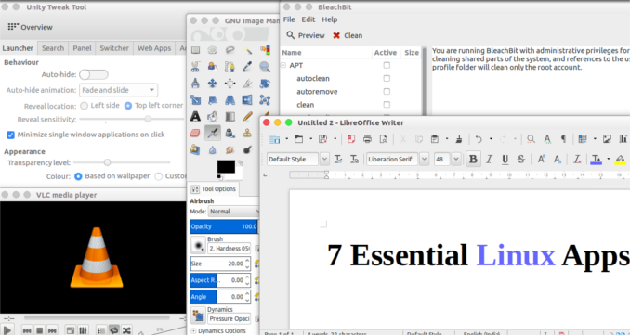Check the autoclean checkbox in BleachBit
Viewport: 630px width, 335px height.
pyautogui.click(x=387, y=78)
